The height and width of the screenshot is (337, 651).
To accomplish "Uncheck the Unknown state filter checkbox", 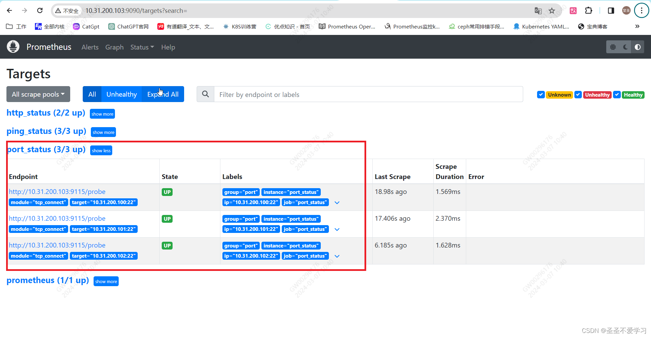I will click(x=541, y=95).
